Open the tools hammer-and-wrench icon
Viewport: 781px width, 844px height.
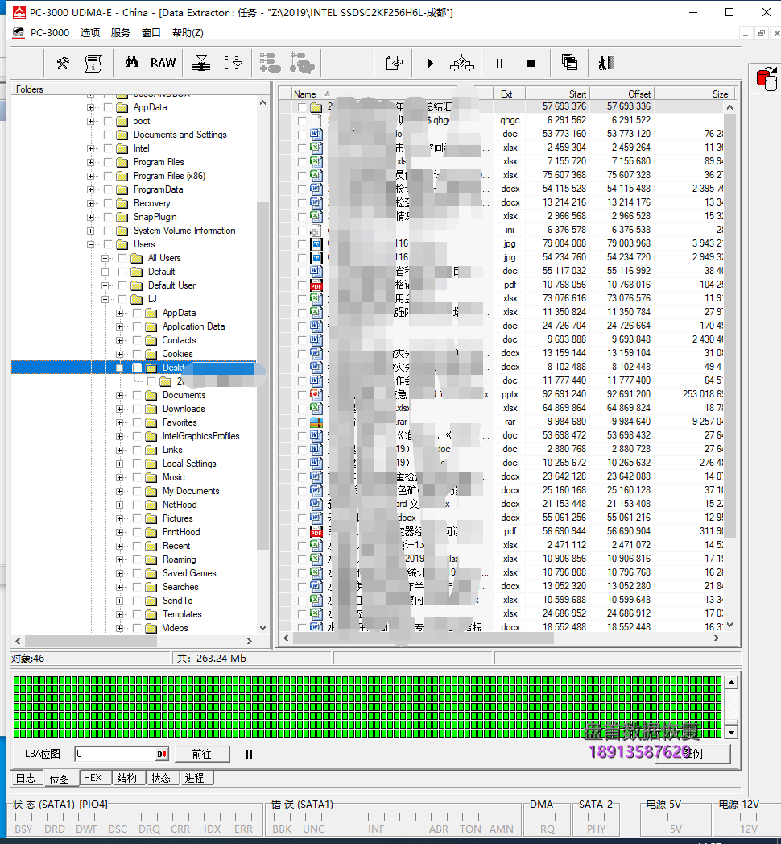point(63,63)
